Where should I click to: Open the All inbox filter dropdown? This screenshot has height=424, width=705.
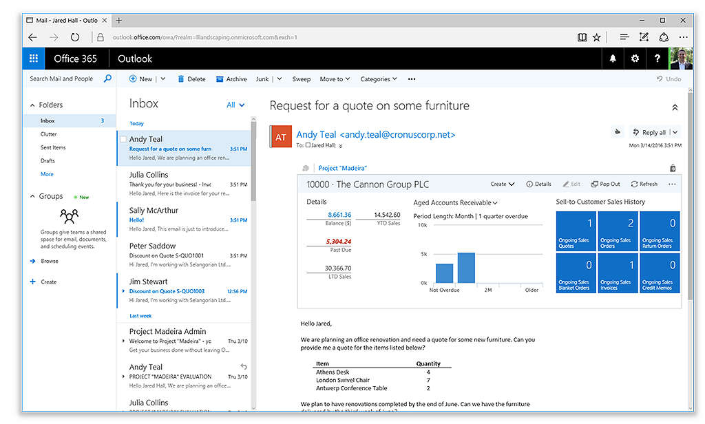(235, 105)
